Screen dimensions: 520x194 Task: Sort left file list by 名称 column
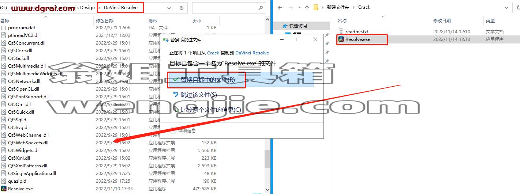click(5, 21)
